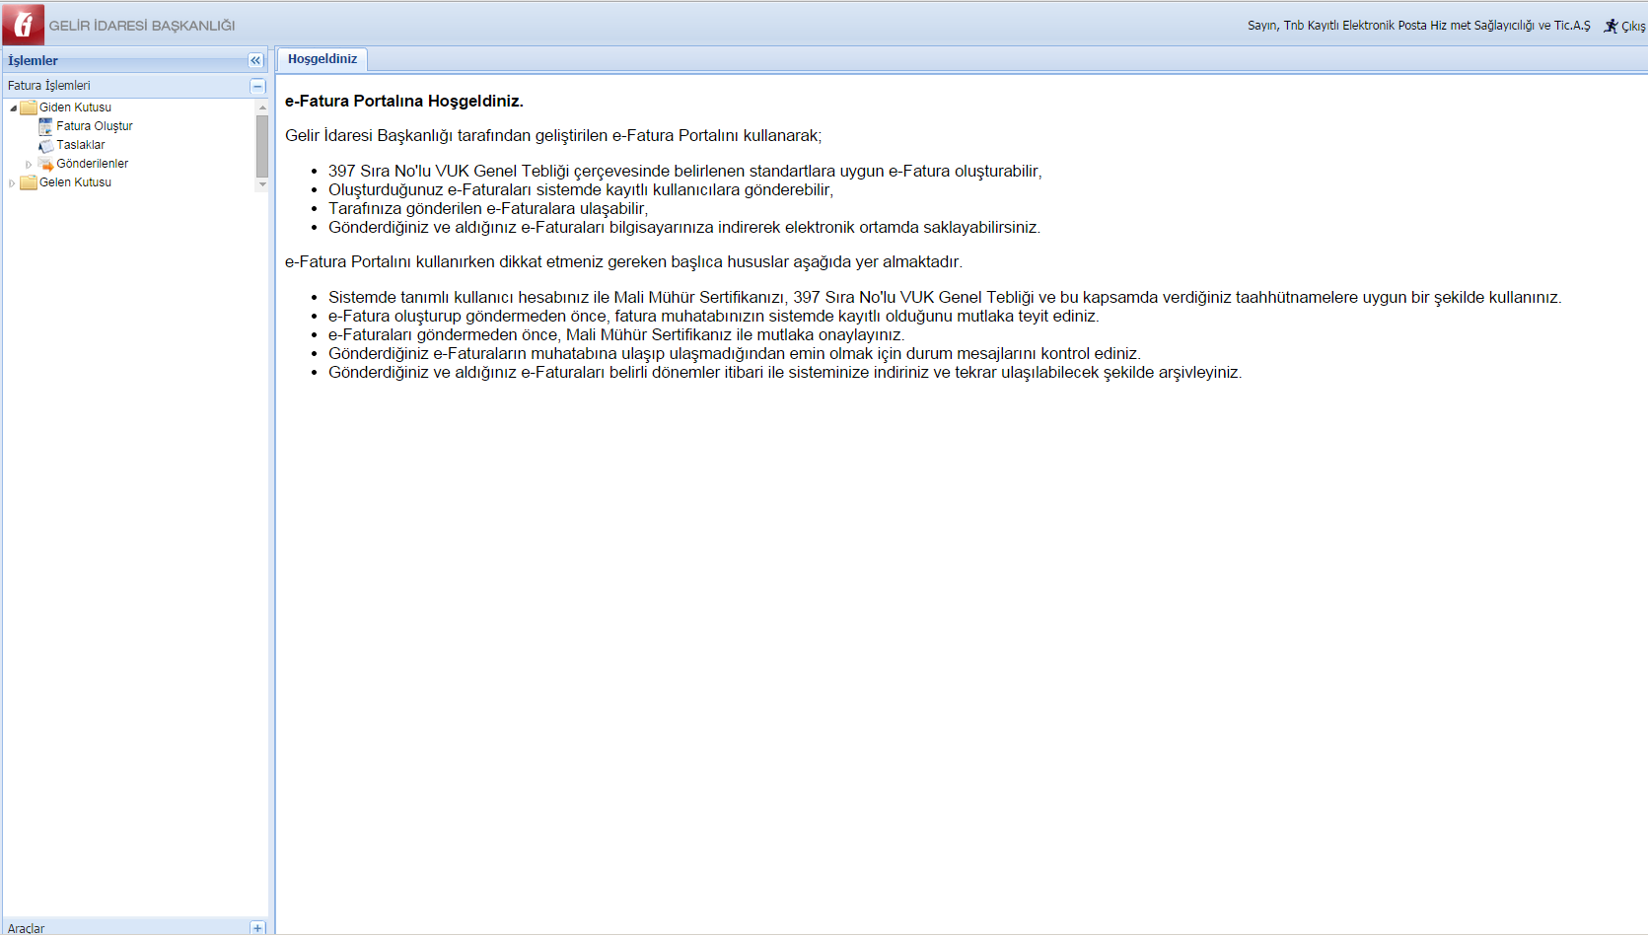Click the Gelir İdaresi red logo

click(23, 25)
